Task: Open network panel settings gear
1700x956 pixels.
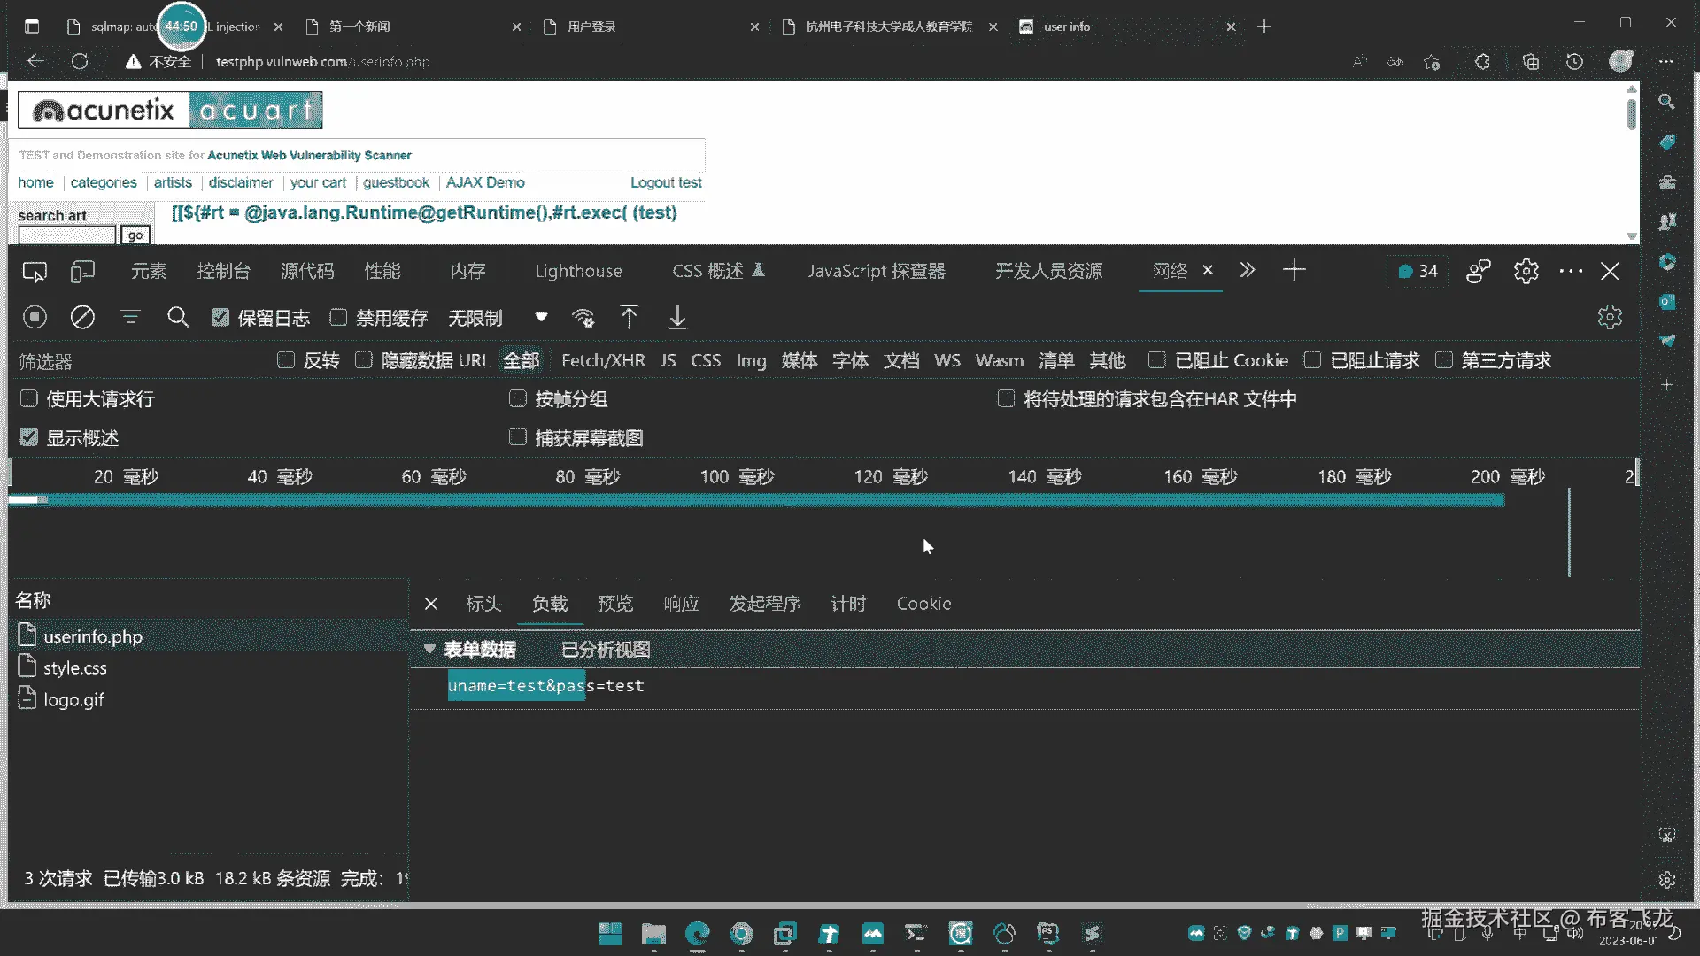Action: pos(1609,317)
